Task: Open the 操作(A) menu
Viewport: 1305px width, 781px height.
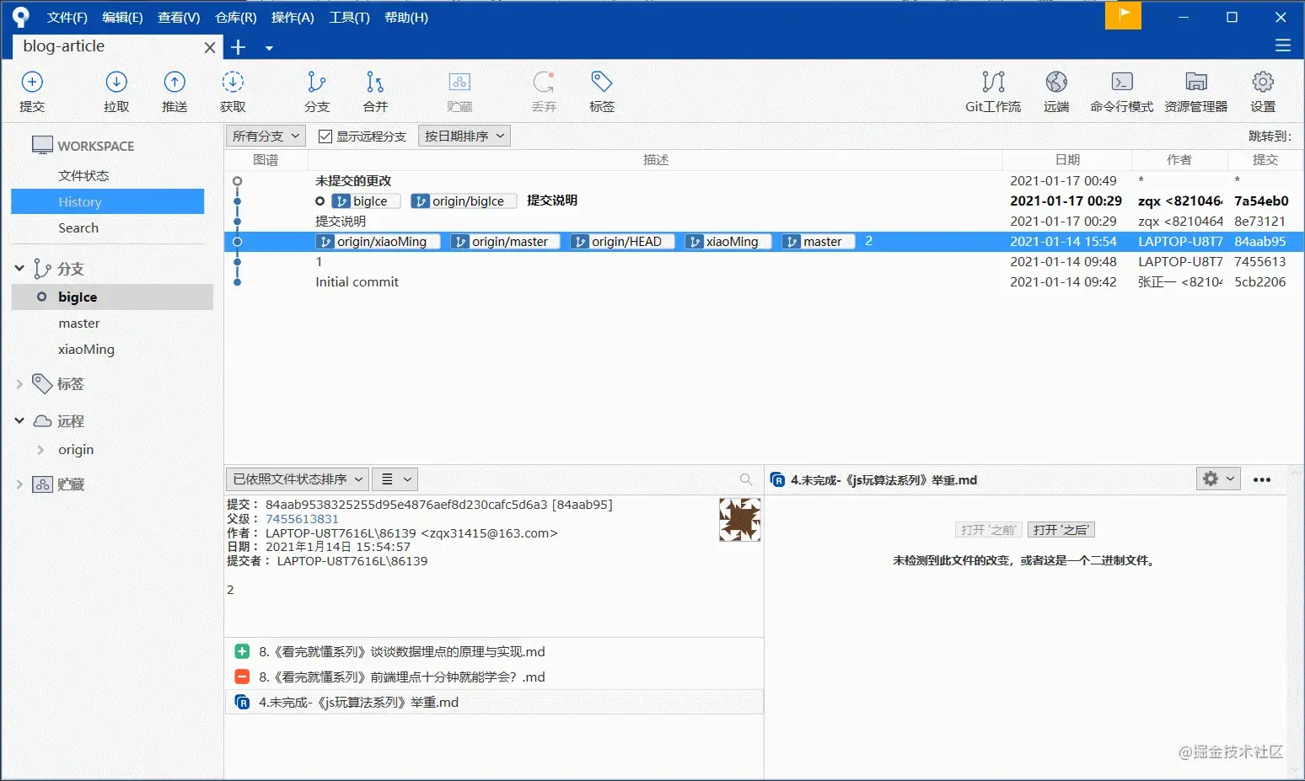Action: [293, 17]
